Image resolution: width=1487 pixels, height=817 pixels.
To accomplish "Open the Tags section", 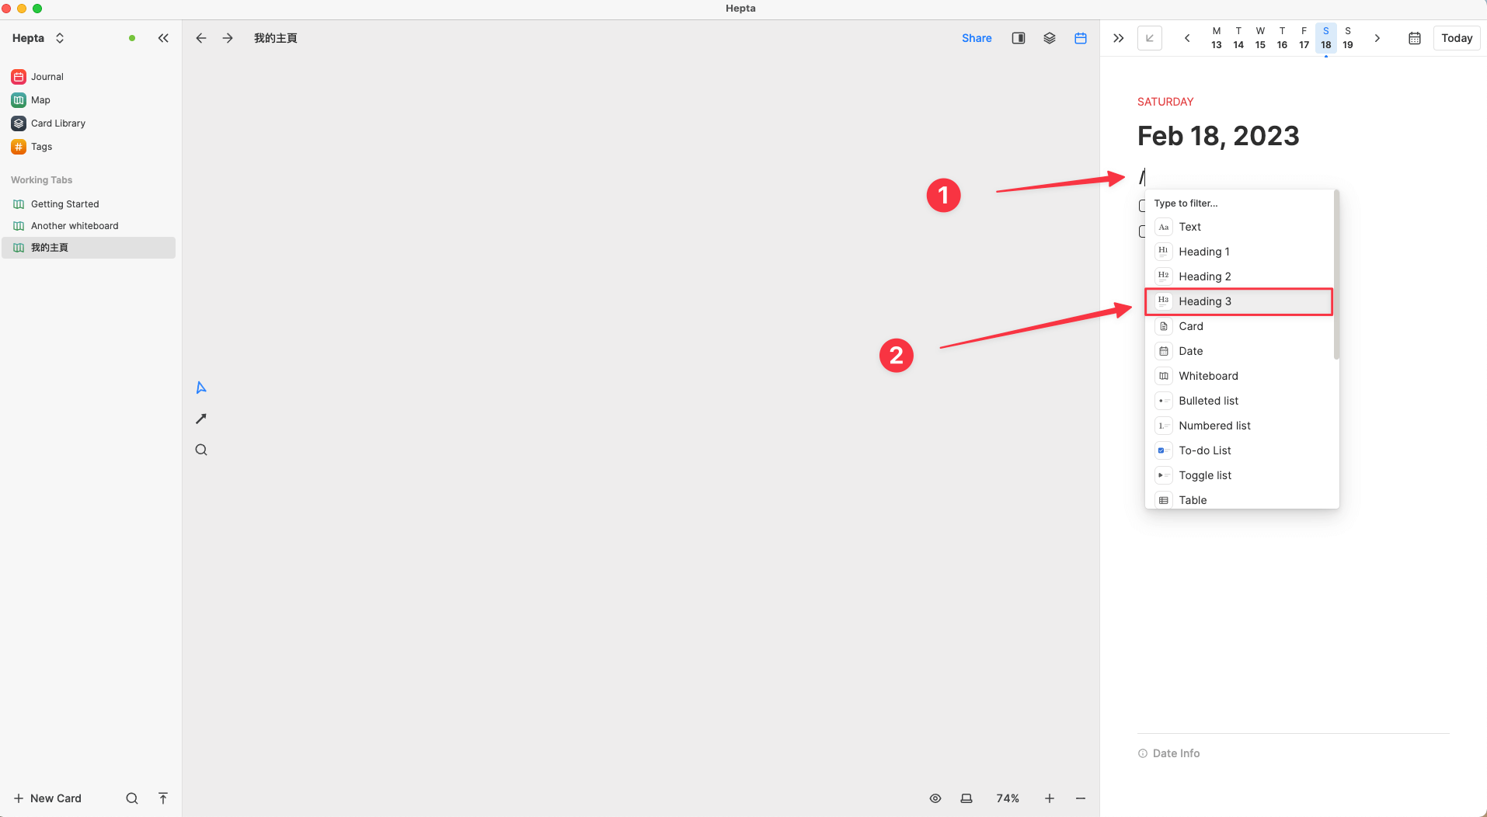I will [x=41, y=147].
